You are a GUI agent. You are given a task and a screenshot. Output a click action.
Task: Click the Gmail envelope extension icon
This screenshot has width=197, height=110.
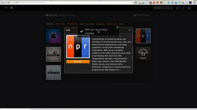point(147,3)
